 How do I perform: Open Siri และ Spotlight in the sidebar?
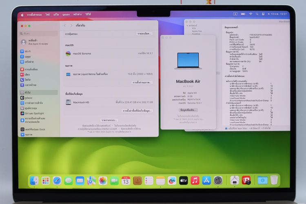click(39, 113)
